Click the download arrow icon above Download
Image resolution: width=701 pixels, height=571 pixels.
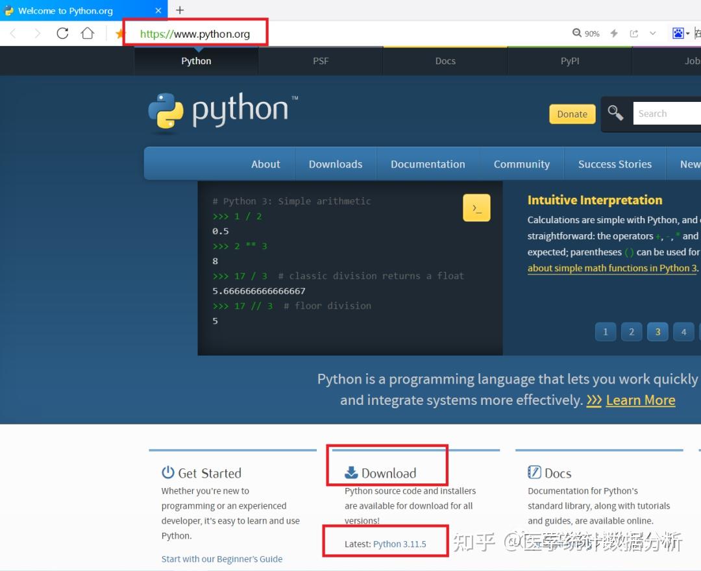pyautogui.click(x=351, y=471)
